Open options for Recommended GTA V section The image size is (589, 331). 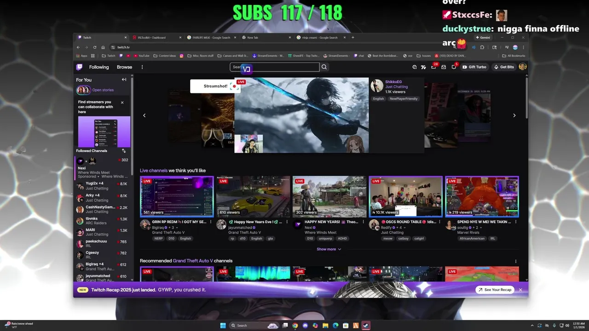(x=516, y=261)
